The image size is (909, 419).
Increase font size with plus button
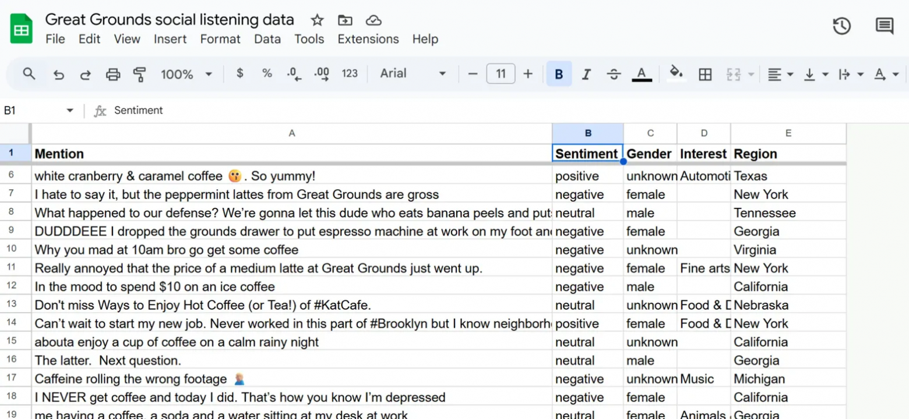pyautogui.click(x=528, y=74)
